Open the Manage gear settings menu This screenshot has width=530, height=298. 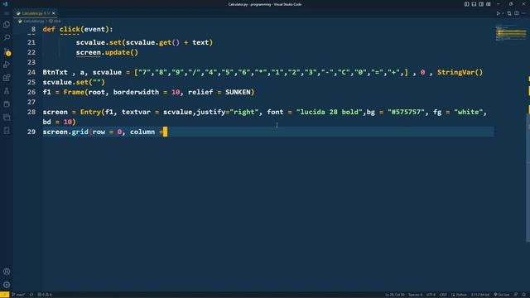coord(7,285)
